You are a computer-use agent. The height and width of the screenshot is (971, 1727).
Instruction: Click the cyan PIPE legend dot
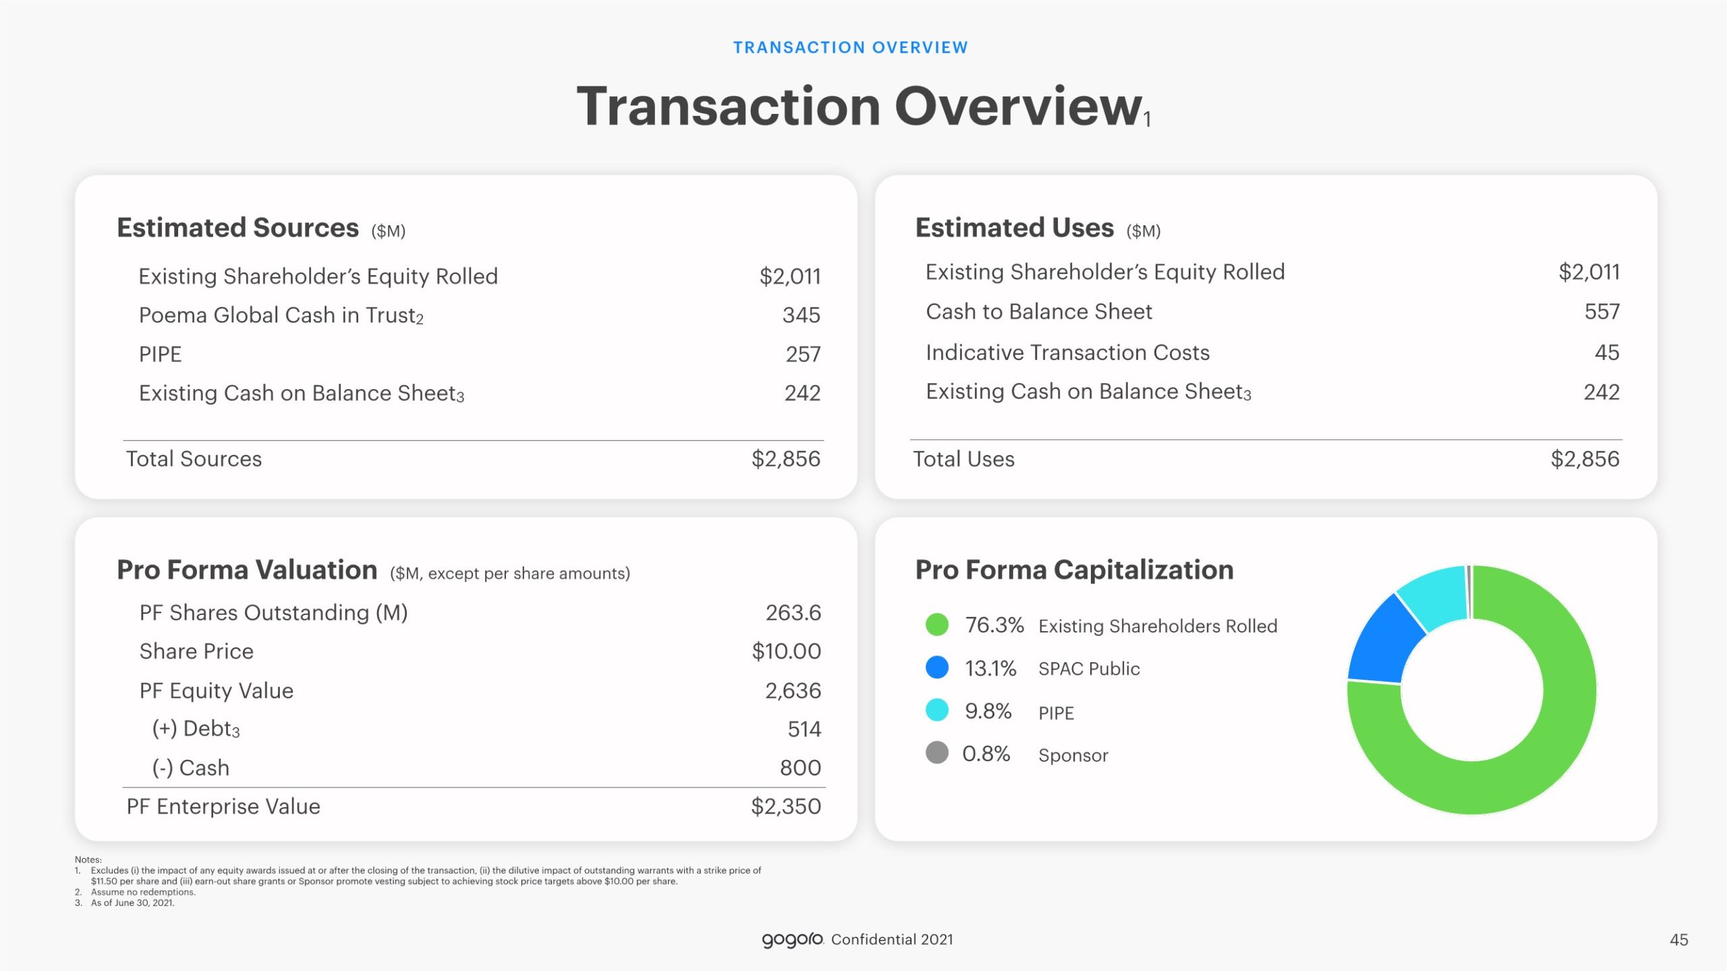[936, 710]
